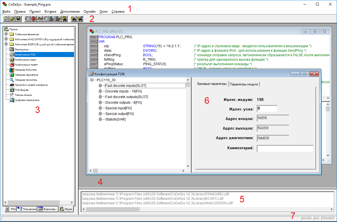The width and height of the screenshot is (337, 222).
Task: Click the New file toolbar icon
Action: (x=6, y=19)
